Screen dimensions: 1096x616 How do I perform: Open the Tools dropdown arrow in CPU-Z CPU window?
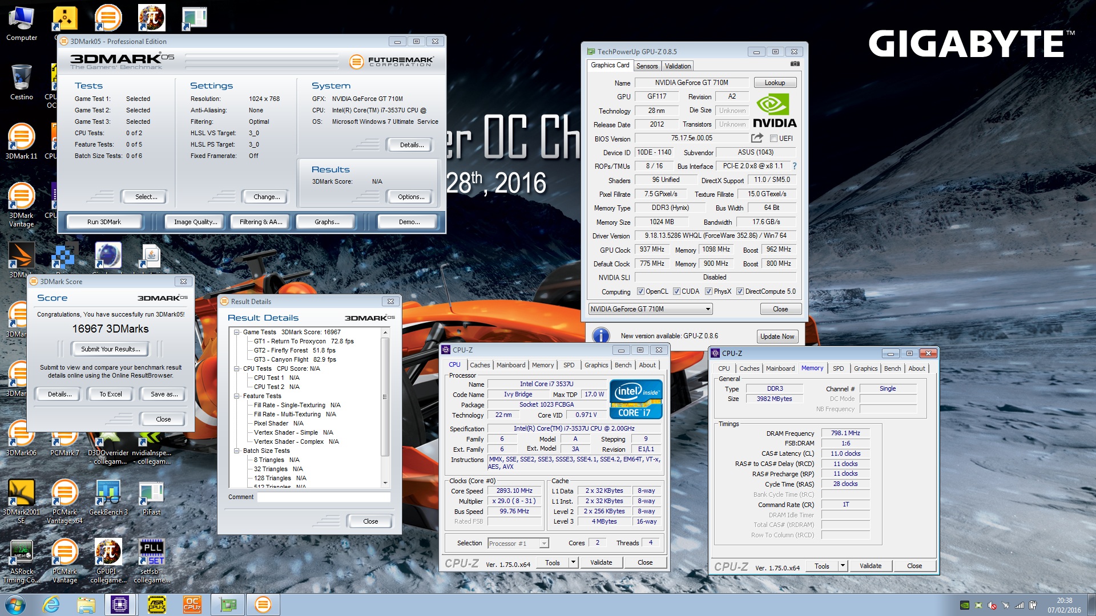click(x=573, y=562)
